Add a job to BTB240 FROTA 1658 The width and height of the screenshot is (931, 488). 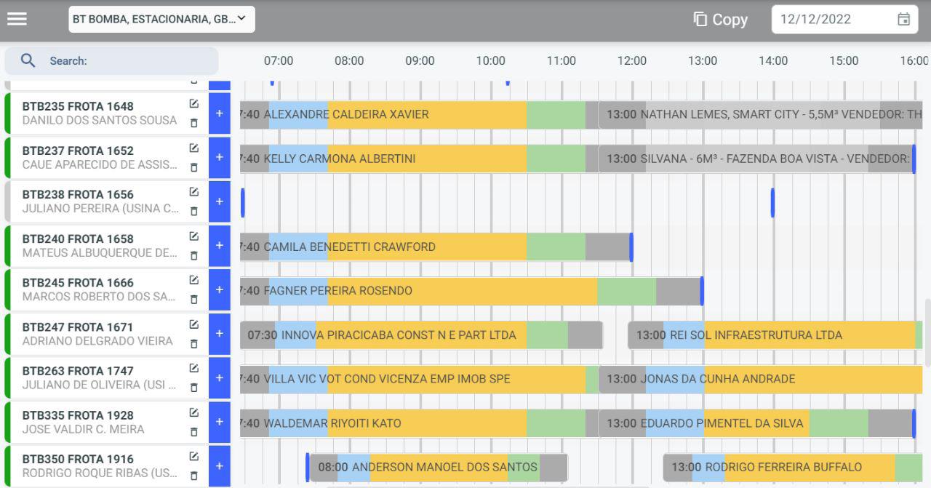click(220, 246)
